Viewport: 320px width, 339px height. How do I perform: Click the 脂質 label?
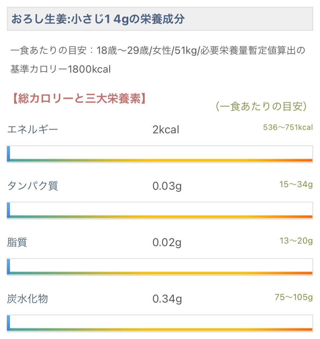pyautogui.click(x=17, y=242)
